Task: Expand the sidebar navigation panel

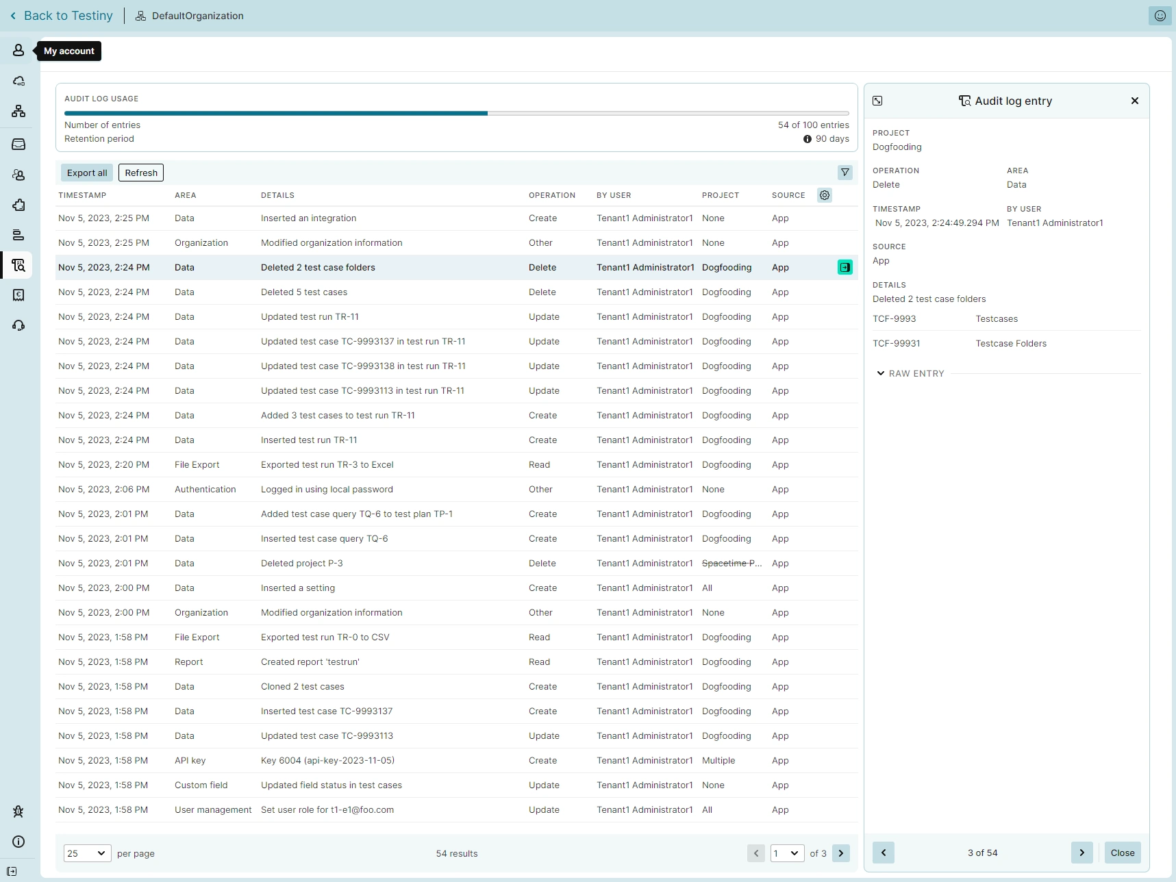Action: [x=12, y=872]
